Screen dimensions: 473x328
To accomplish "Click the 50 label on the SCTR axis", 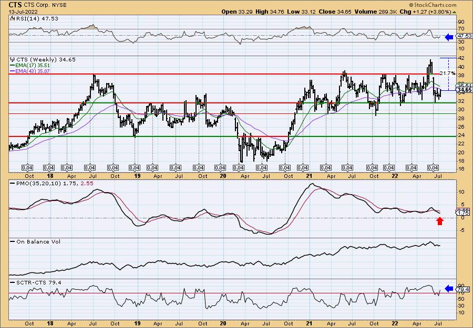I will point(461,299).
